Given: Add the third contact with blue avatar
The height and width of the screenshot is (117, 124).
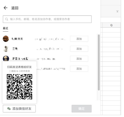Looking at the screenshot, I should (79, 59).
